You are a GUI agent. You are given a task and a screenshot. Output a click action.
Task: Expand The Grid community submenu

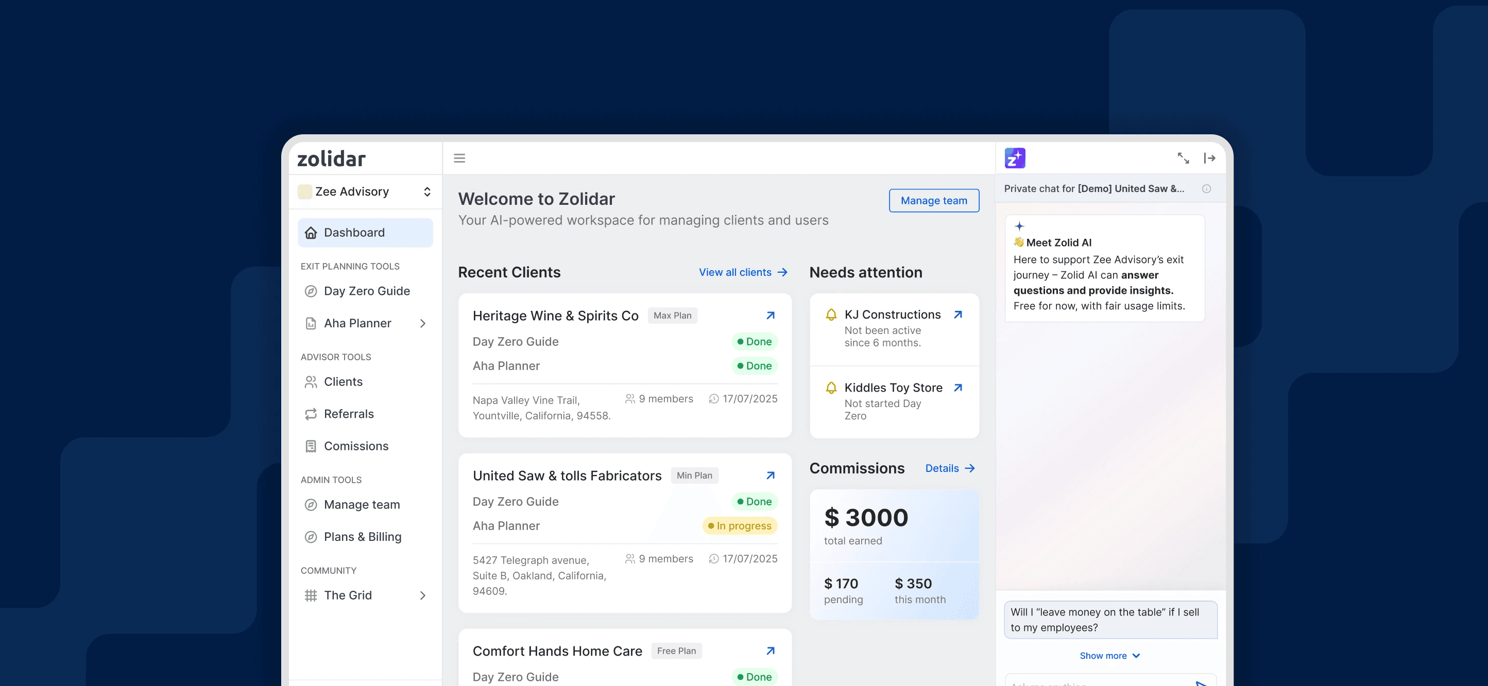[x=423, y=595]
